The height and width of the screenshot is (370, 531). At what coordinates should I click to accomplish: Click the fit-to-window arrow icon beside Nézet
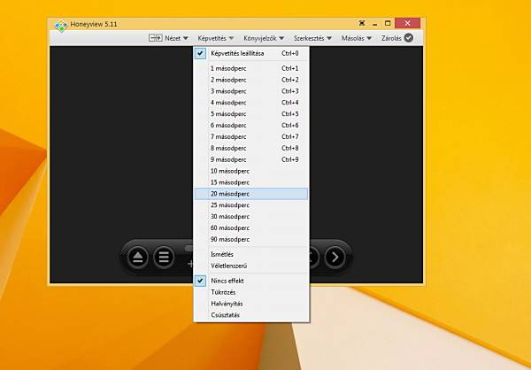tap(155, 38)
